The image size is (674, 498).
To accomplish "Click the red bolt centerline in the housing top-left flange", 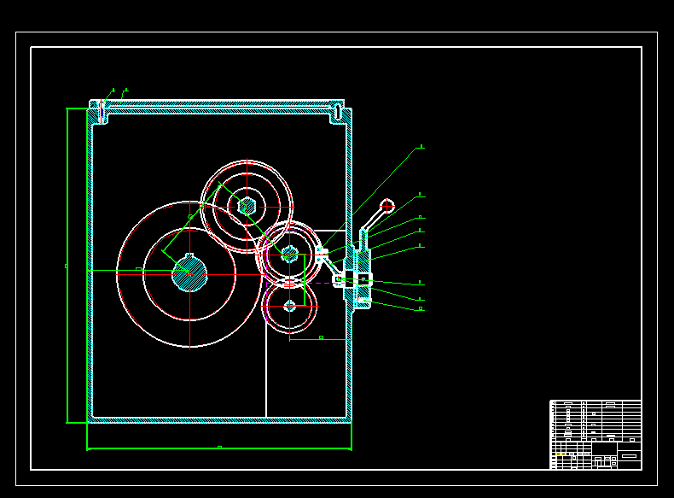I will coord(102,110).
